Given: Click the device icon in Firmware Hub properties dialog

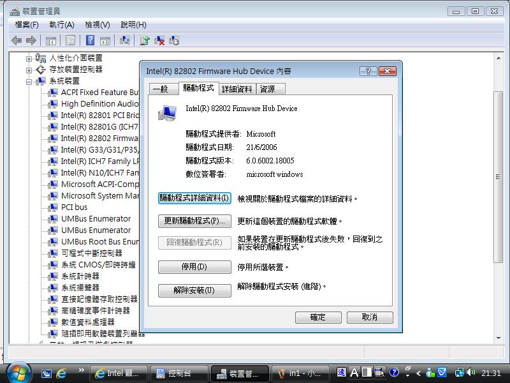Looking at the screenshot, I should click(168, 113).
